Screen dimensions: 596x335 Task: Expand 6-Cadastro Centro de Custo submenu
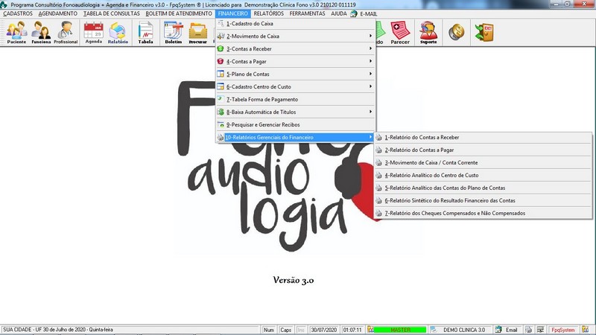296,86
